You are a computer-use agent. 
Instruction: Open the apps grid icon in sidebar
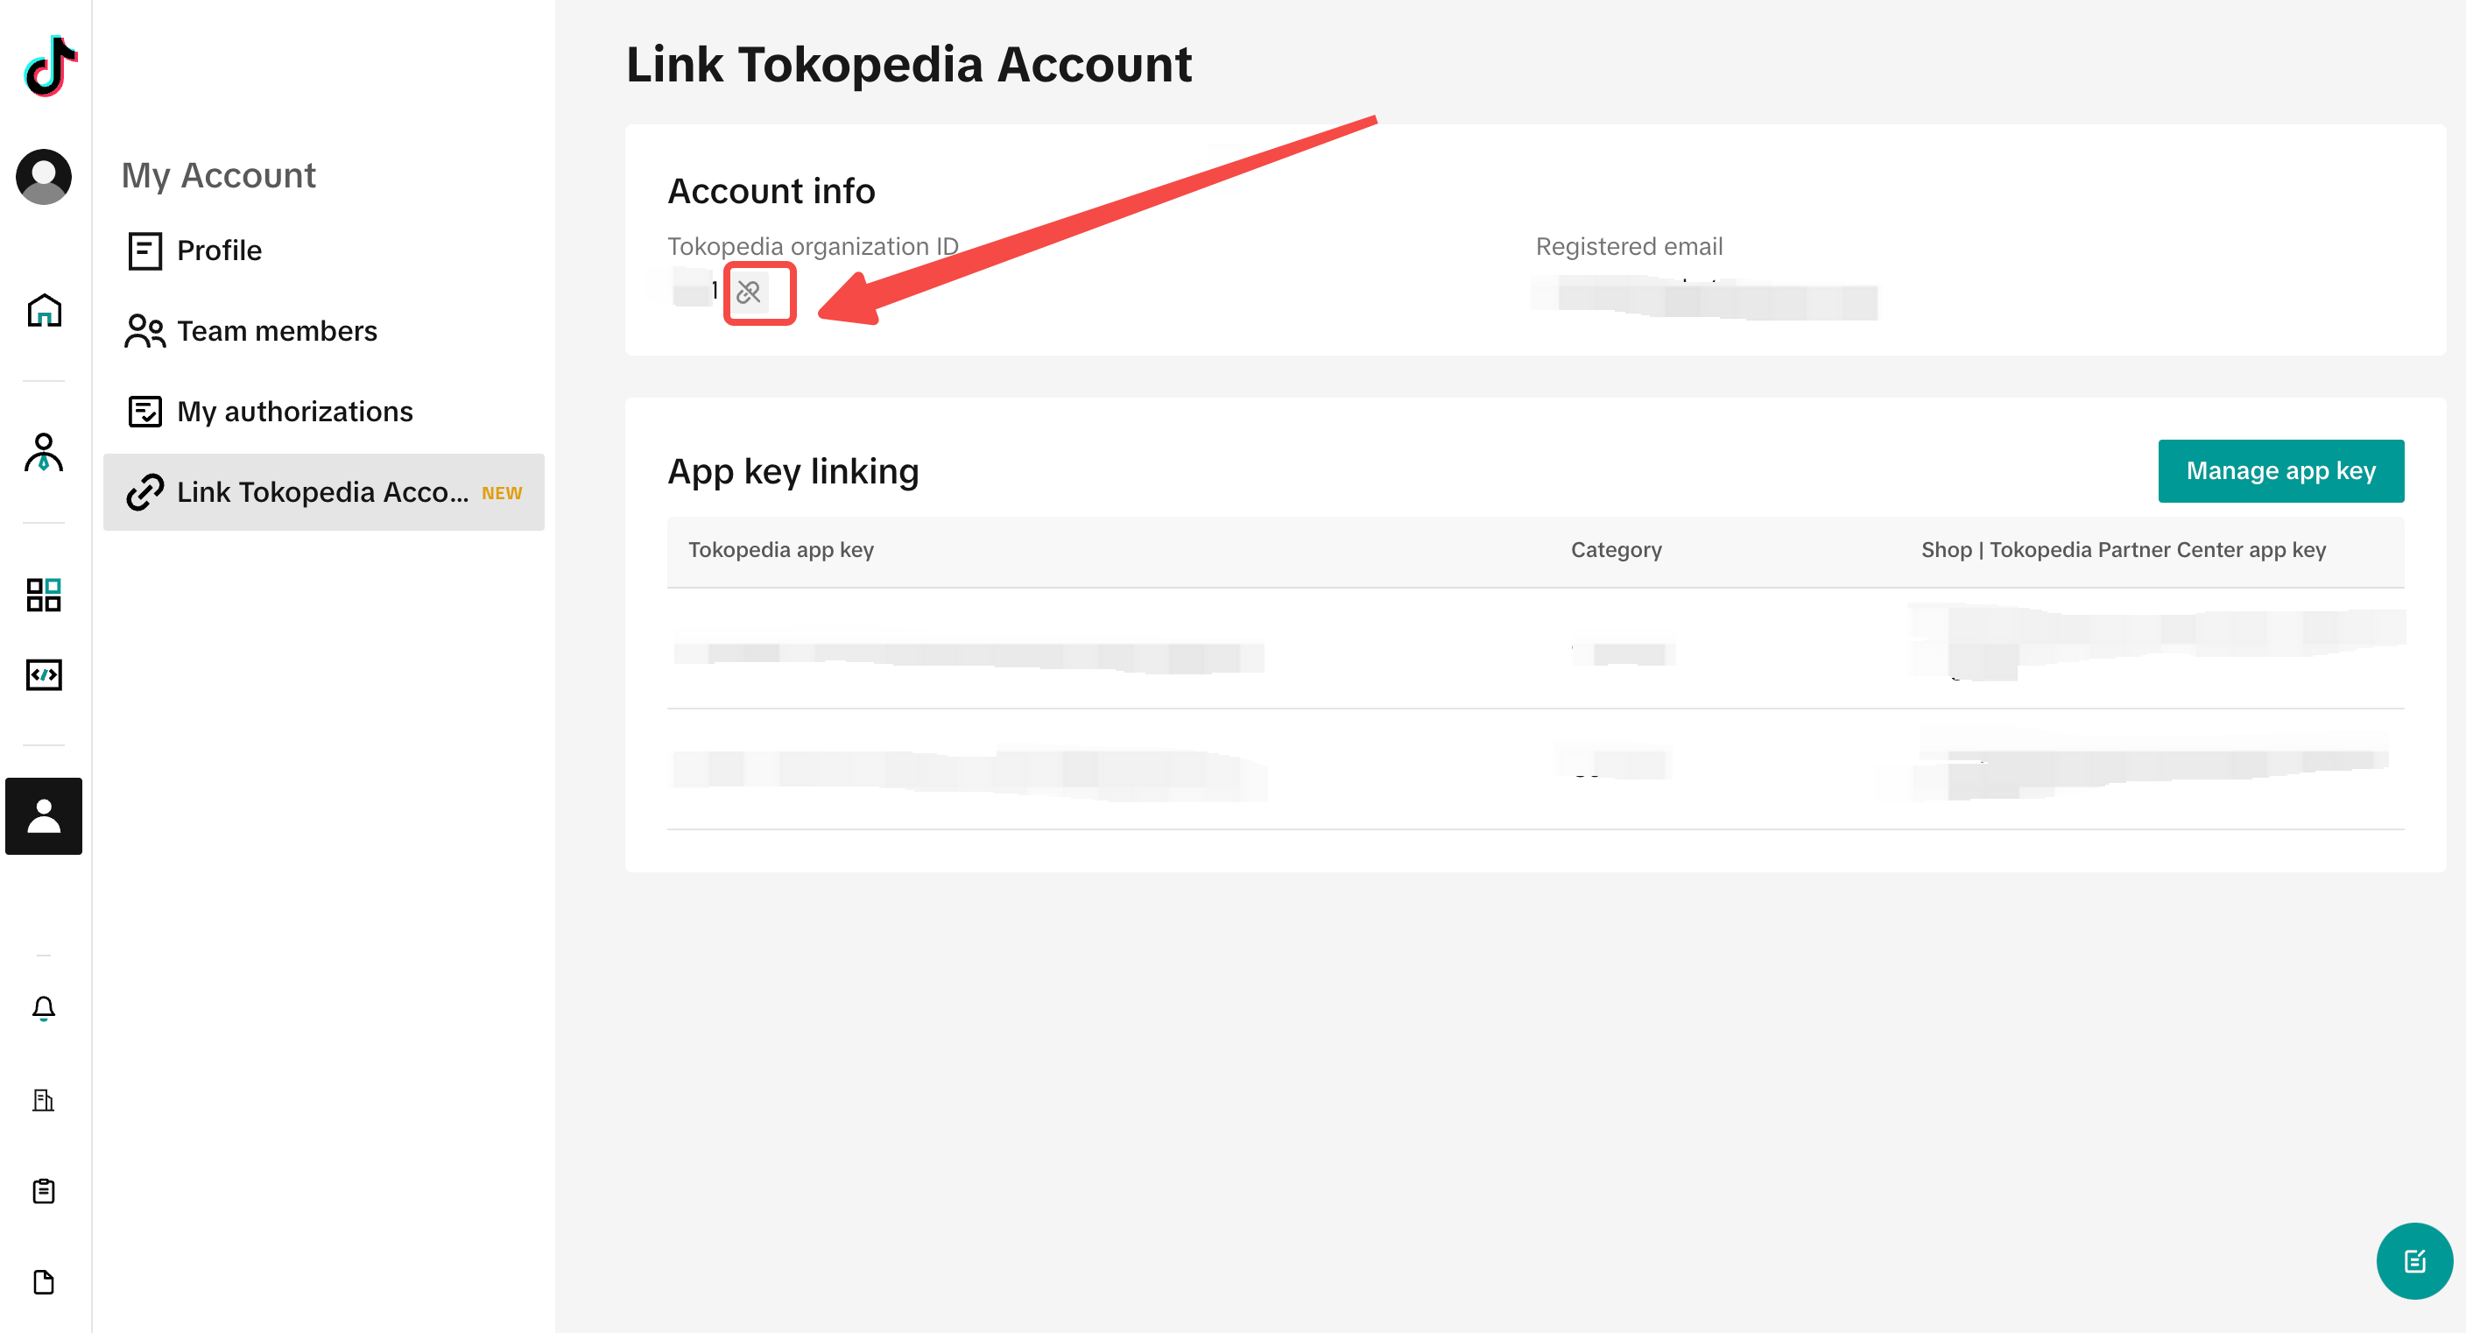pyautogui.click(x=44, y=595)
